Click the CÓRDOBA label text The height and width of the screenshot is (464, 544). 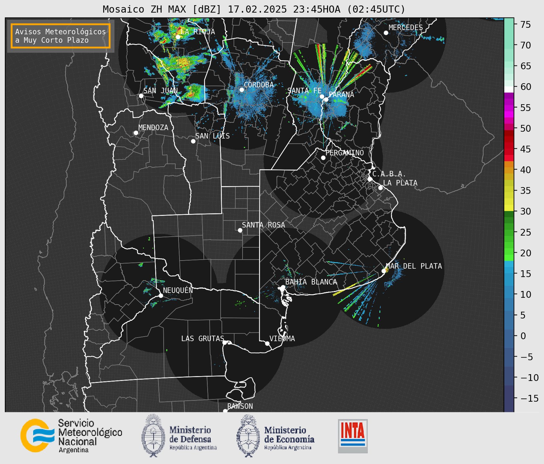click(259, 85)
